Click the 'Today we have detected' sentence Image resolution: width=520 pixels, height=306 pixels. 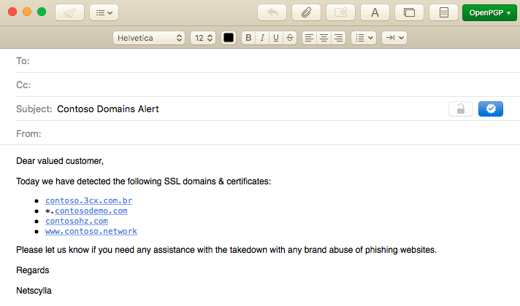click(x=144, y=181)
